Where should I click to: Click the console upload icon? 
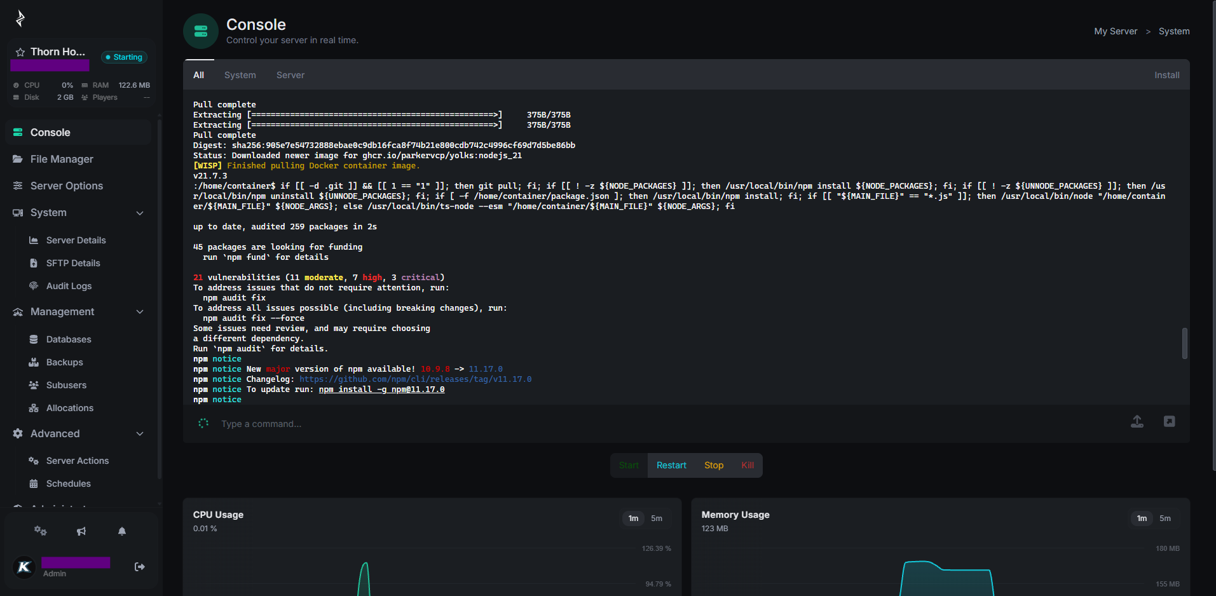pyautogui.click(x=1137, y=421)
